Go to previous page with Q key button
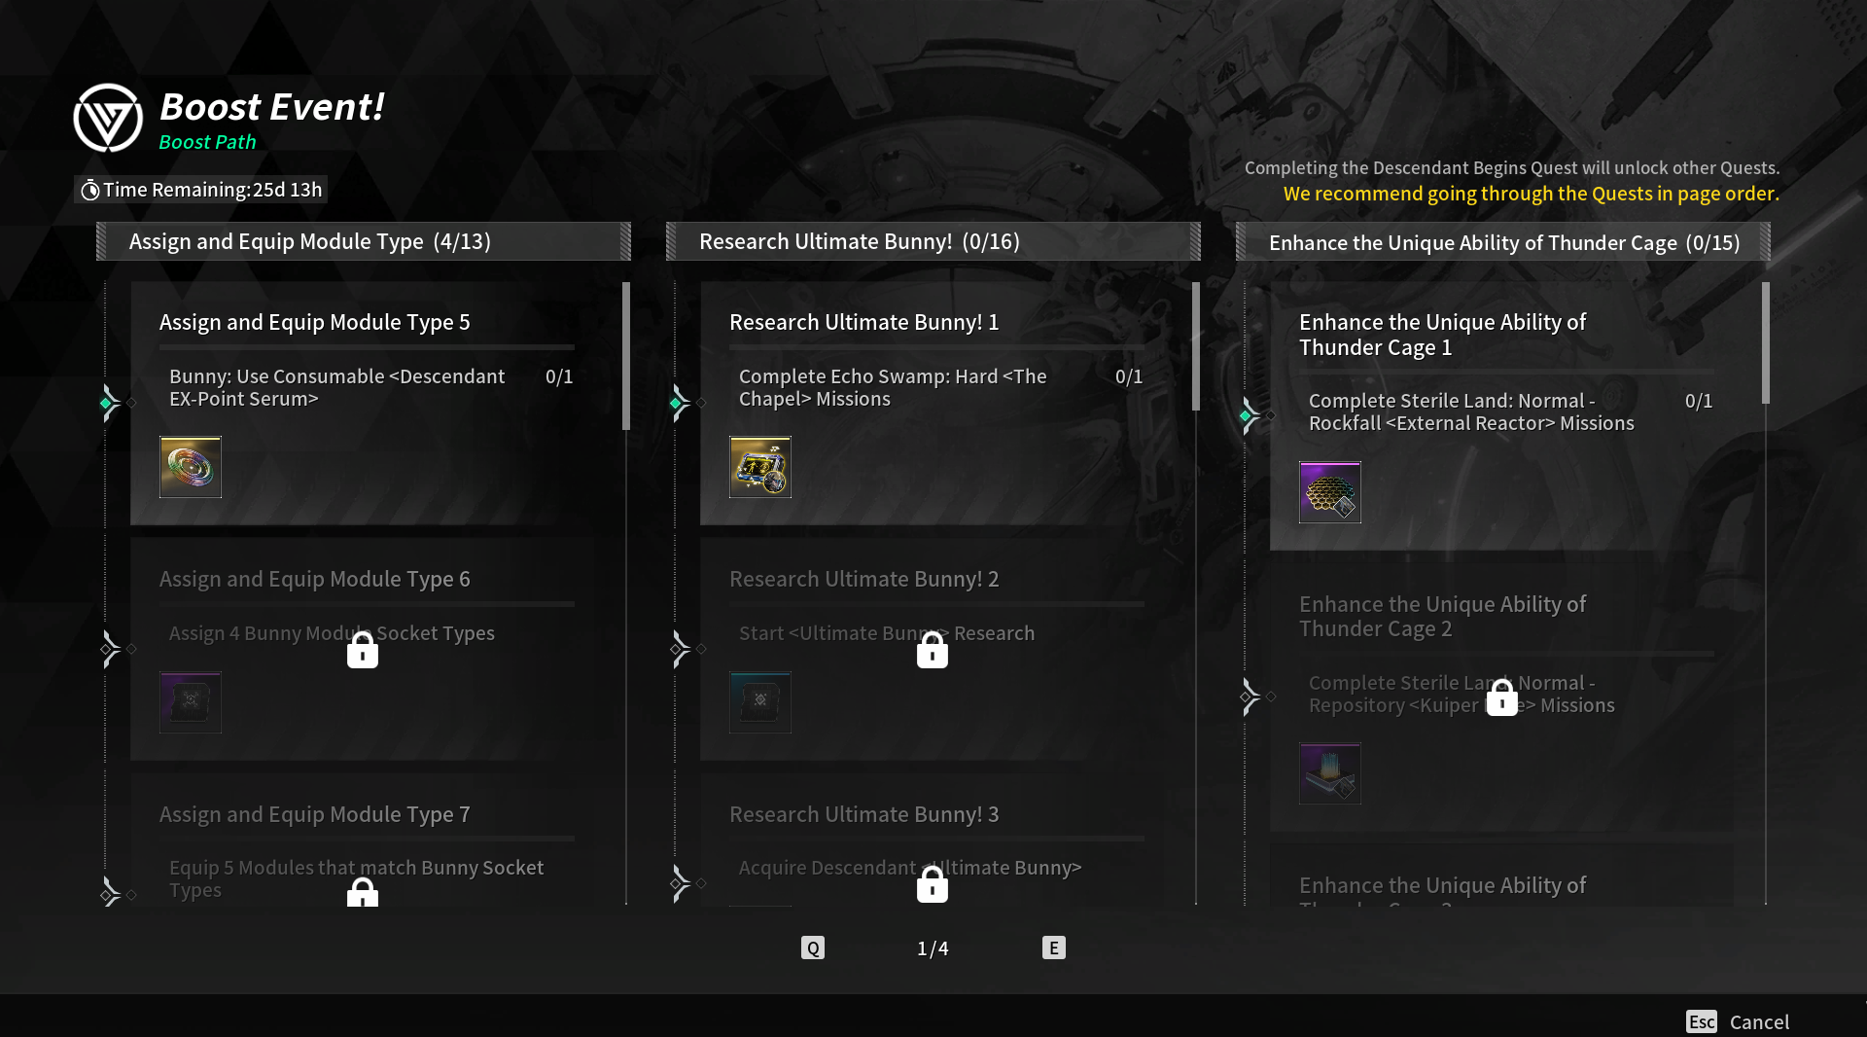Image resolution: width=1867 pixels, height=1037 pixels. [x=813, y=948]
